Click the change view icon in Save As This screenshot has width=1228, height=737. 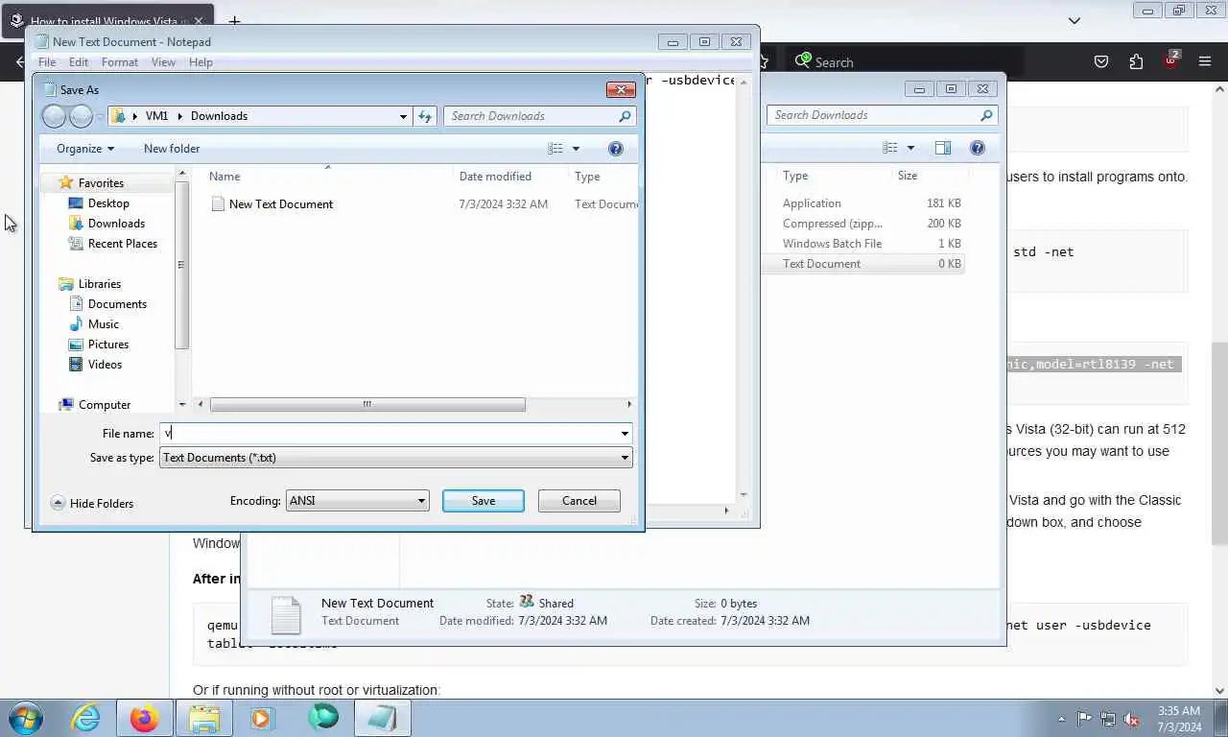(555, 149)
